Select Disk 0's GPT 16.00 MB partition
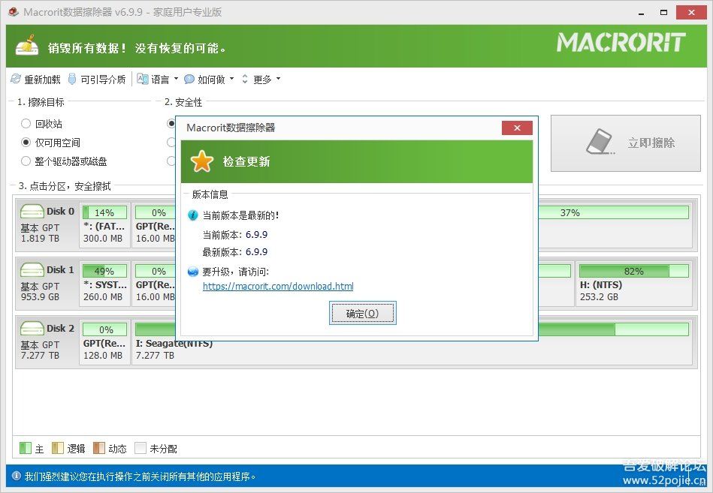Viewport: 713px width, 493px height. (155, 226)
